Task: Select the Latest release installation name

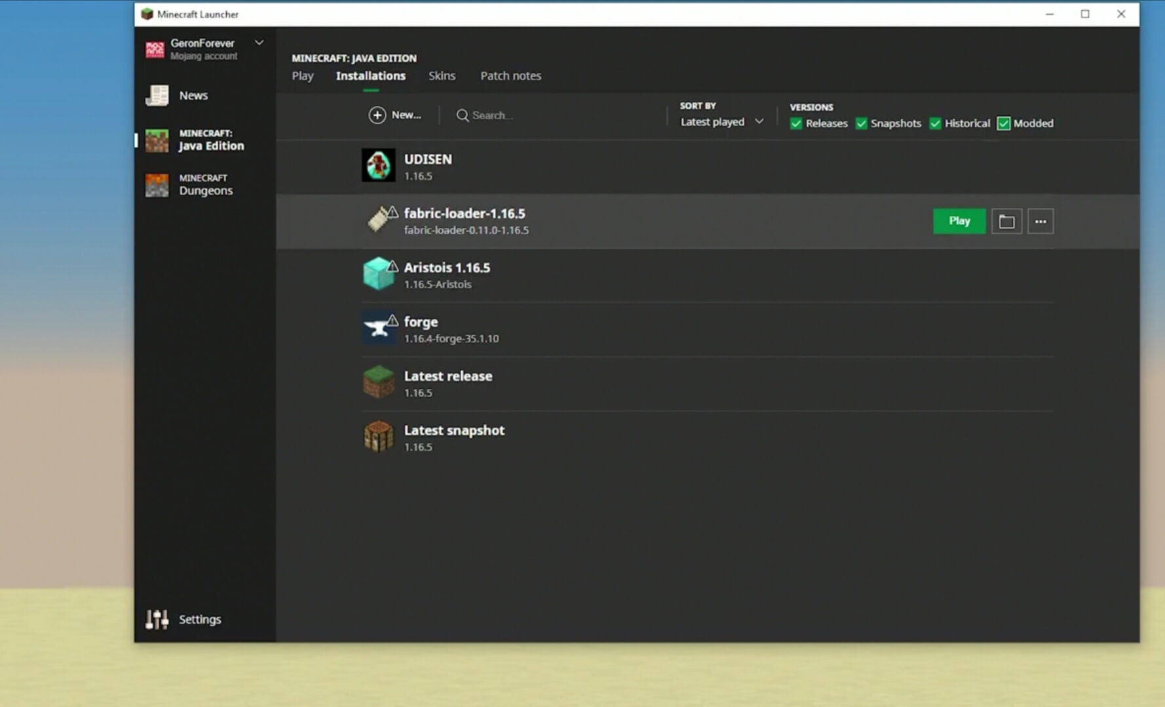Action: [x=448, y=376]
